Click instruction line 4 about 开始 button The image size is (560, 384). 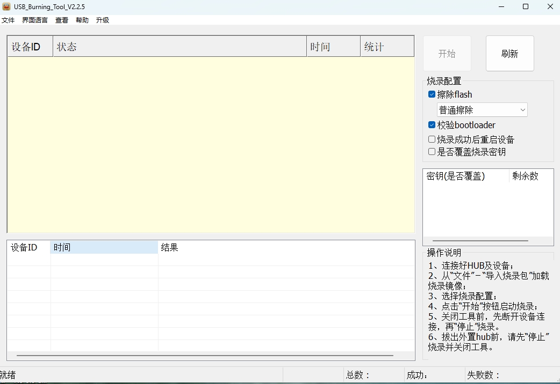tap(483, 306)
